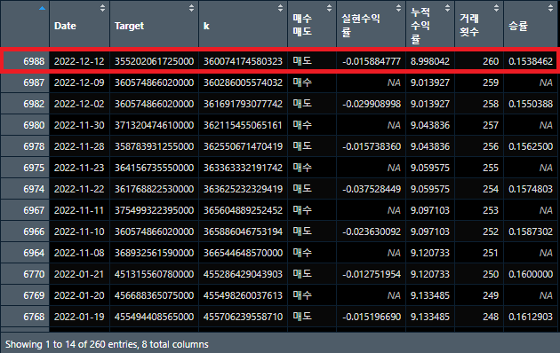Click Target value 355202061725000
560x353 pixels.
click(154, 61)
